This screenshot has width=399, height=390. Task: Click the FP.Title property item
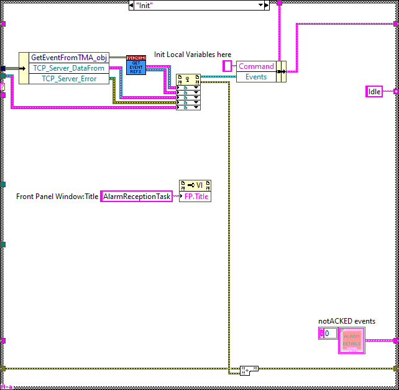[x=195, y=197]
